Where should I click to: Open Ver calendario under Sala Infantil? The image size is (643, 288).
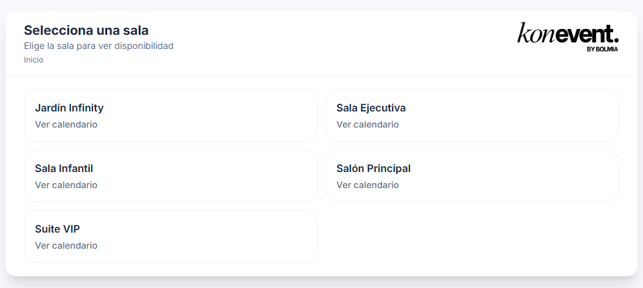[x=66, y=185]
